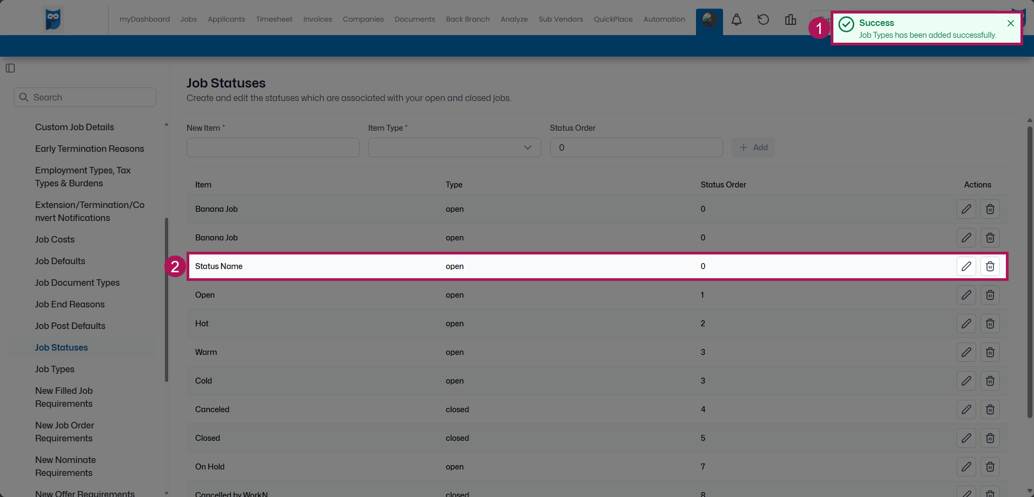The image size is (1034, 497).
Task: Delete the Closed status
Action: (x=990, y=438)
